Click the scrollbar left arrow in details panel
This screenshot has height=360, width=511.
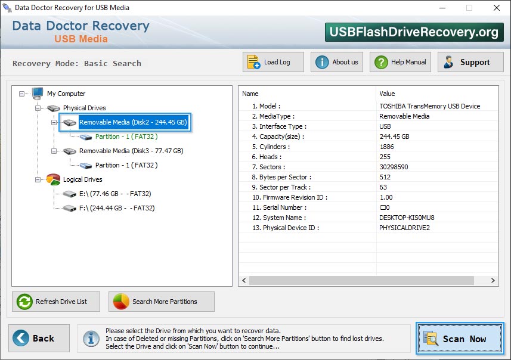click(x=244, y=281)
